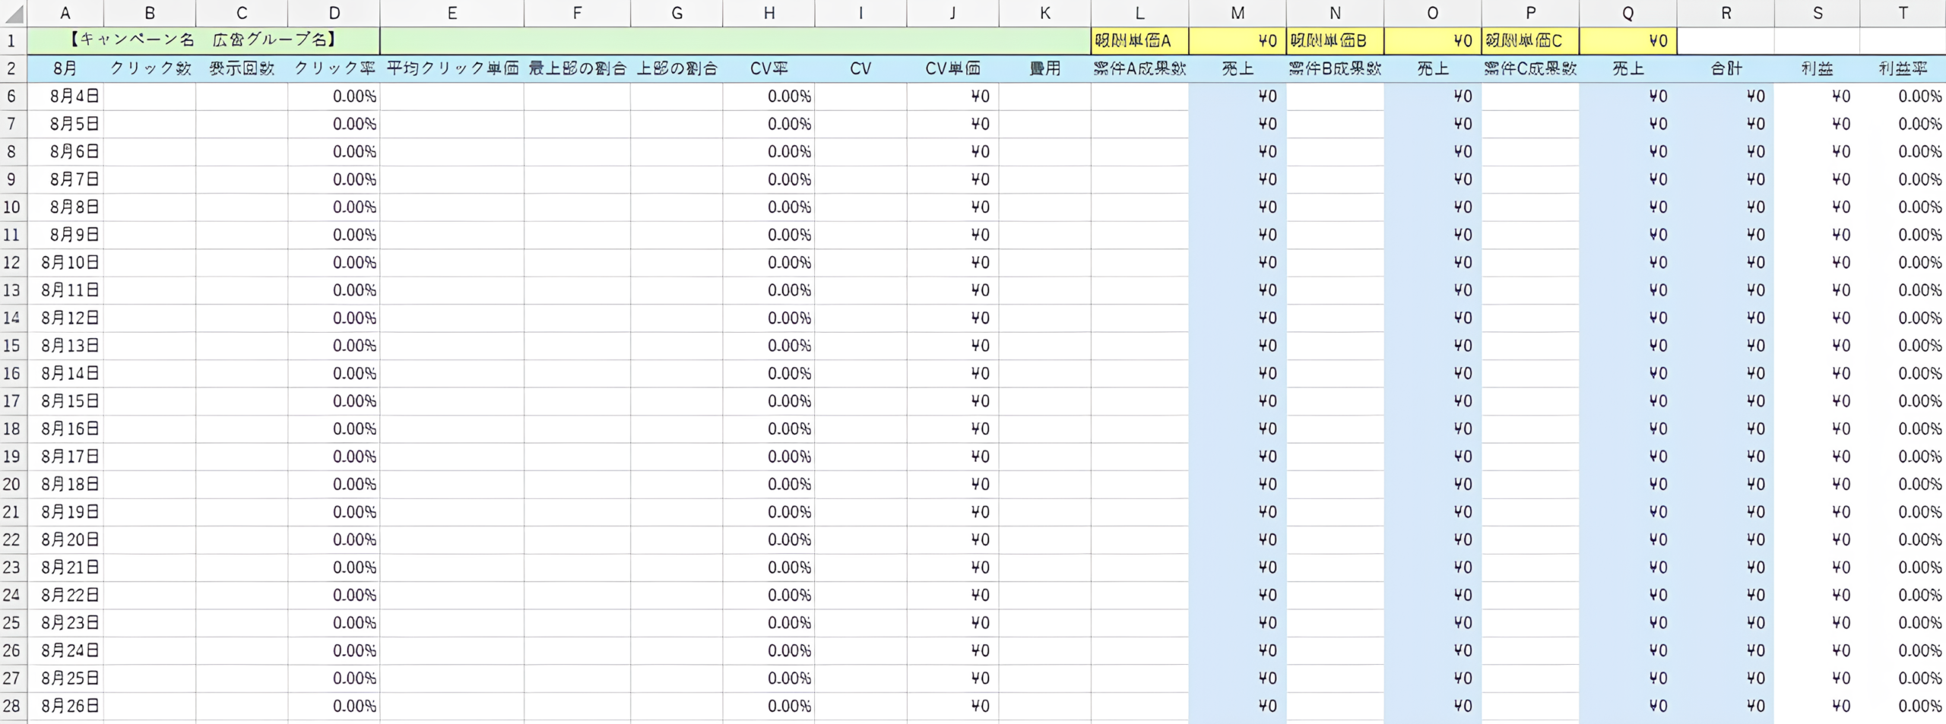The image size is (1946, 724).
Task: Select row 15 header
Action: coord(12,346)
